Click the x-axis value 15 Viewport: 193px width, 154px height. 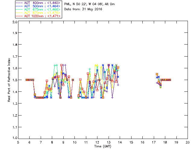point(131,142)
